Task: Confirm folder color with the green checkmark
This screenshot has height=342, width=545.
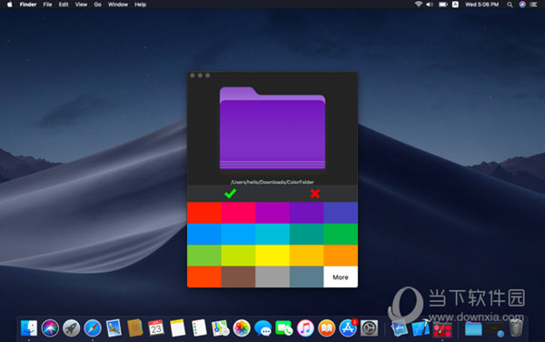Action: click(x=230, y=194)
